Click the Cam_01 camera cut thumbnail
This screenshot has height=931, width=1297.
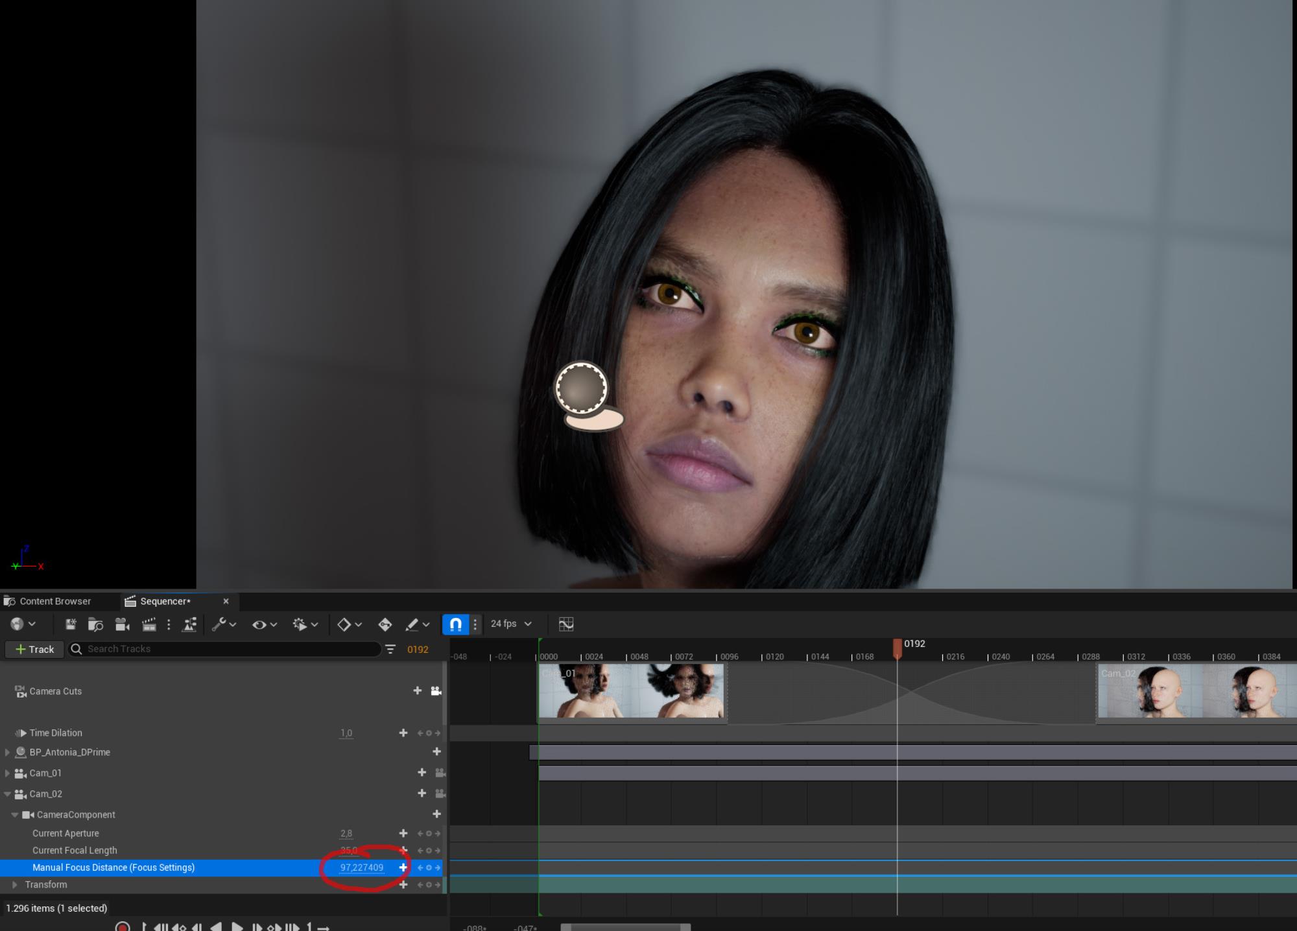632,692
